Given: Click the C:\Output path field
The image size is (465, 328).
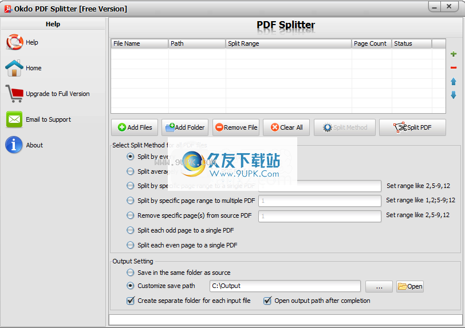Looking at the screenshot, I should point(285,286).
